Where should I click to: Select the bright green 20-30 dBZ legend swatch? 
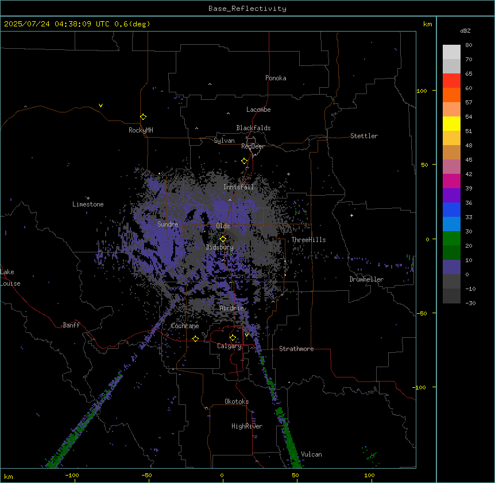[x=451, y=239]
